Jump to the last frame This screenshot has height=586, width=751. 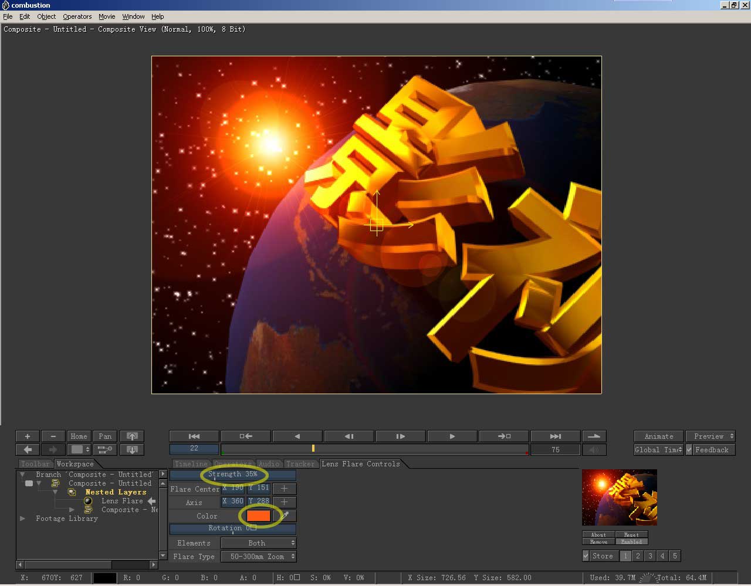(x=555, y=436)
